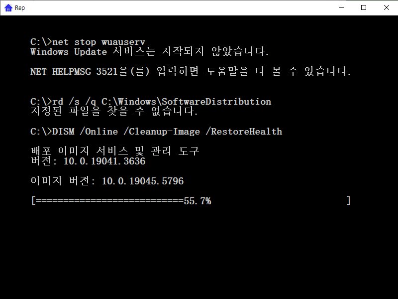This screenshot has width=398, height=299.
Task: Click the 'NET HELPMSG 3521' help message line
Action: pyautogui.click(x=191, y=71)
